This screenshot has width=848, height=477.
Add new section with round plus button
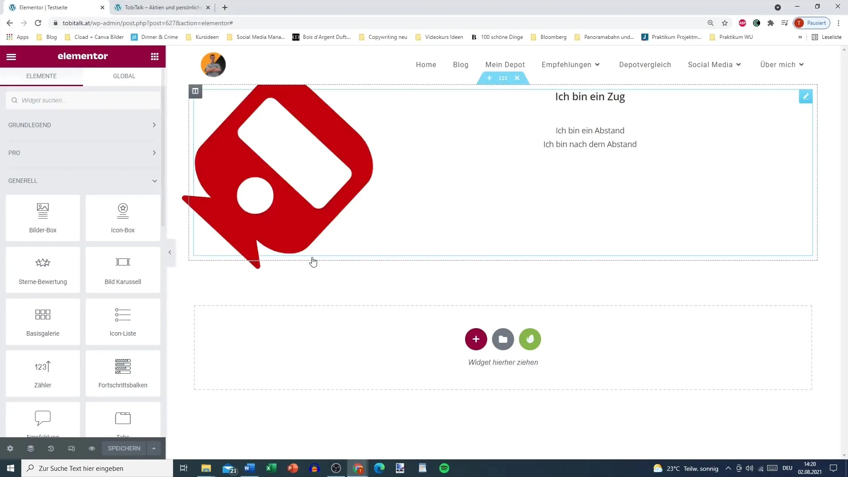pos(476,339)
